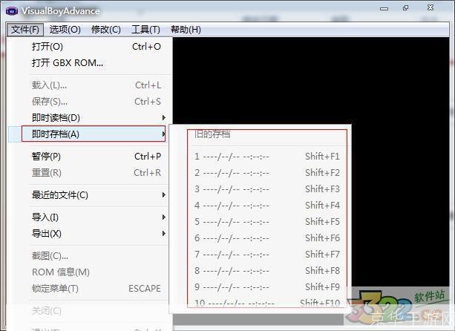Save to slot 8 Shift+F8
The width and height of the screenshot is (455, 331).
pyautogui.click(x=261, y=270)
